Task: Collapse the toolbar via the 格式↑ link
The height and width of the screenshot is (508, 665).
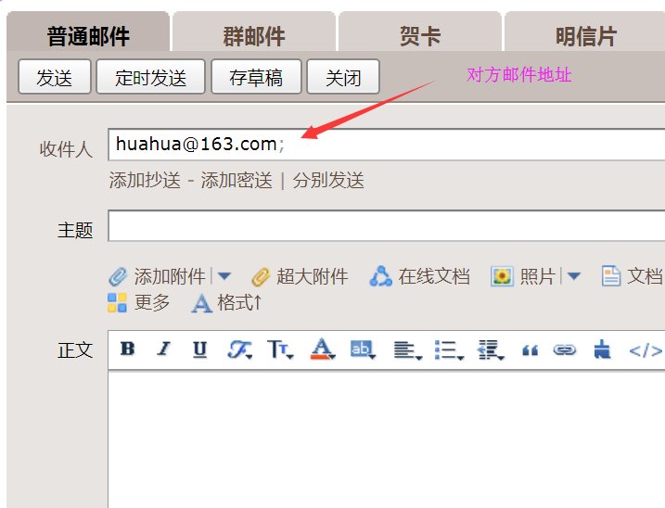Action: point(239,303)
